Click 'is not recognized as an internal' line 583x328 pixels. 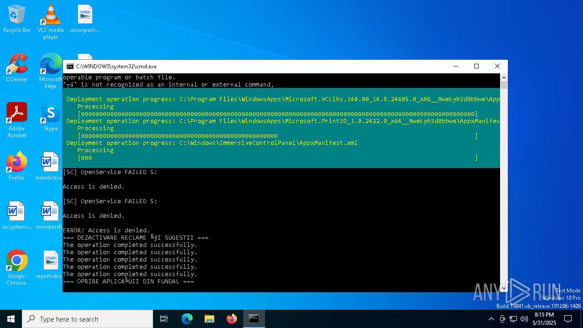coord(169,84)
